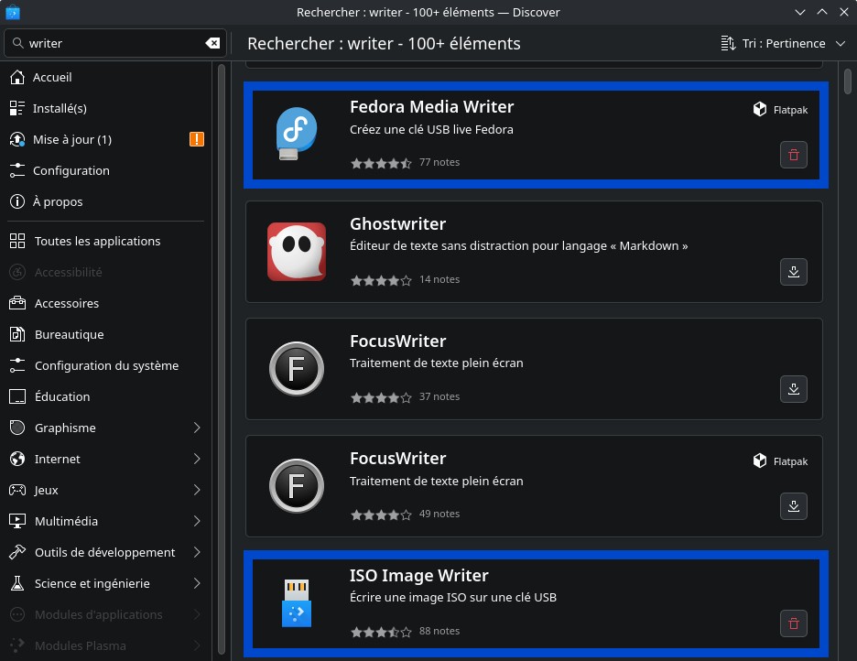This screenshot has height=661, width=857.
Task: Open the ISO Image Writer title
Action: click(x=419, y=575)
